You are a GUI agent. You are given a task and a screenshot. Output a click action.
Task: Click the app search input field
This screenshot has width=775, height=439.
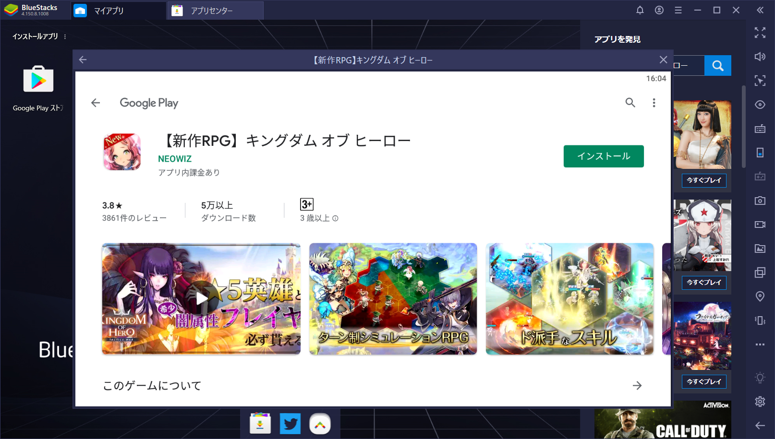pos(689,66)
